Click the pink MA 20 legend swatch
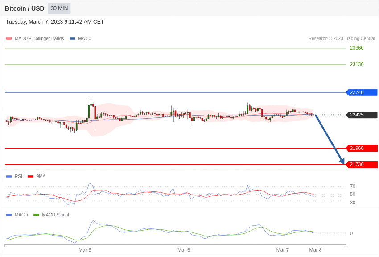 tap(9, 39)
